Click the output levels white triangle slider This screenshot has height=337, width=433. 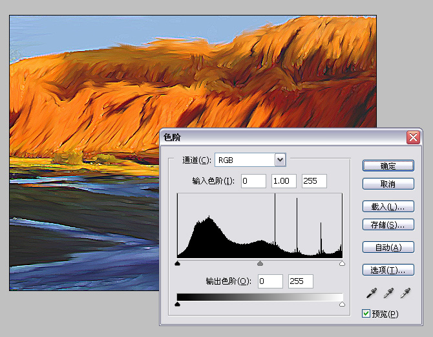coord(342,304)
